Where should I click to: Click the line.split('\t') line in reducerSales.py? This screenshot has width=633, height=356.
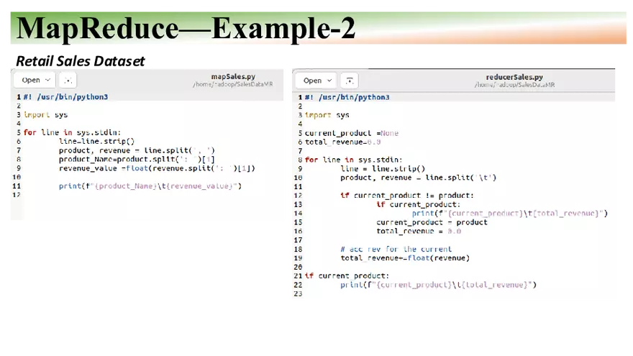click(x=418, y=178)
